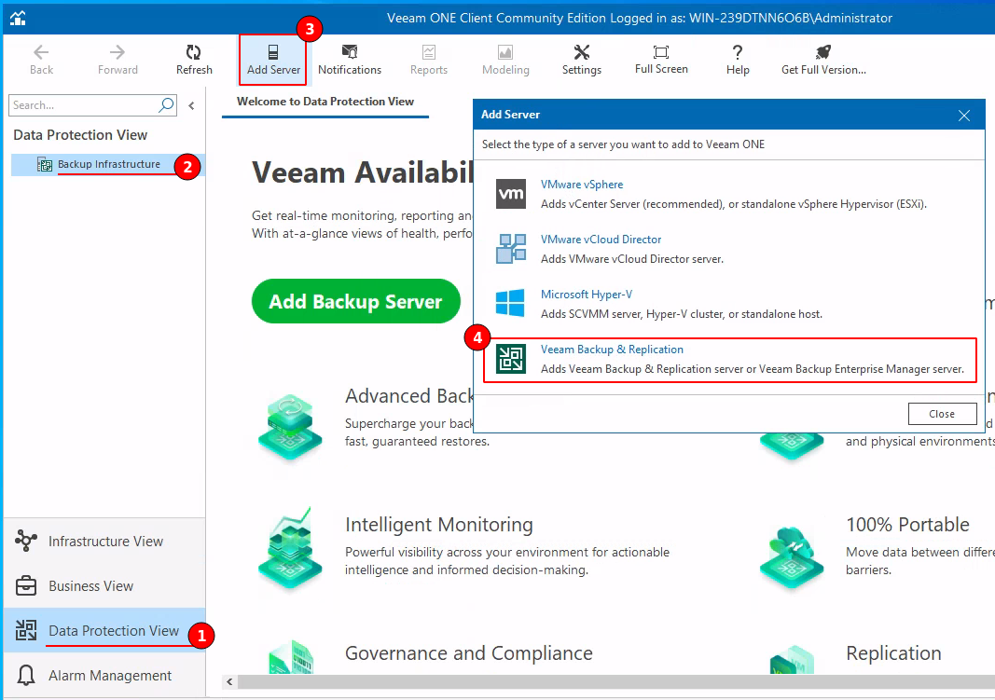Click the Forward navigation button

[117, 60]
